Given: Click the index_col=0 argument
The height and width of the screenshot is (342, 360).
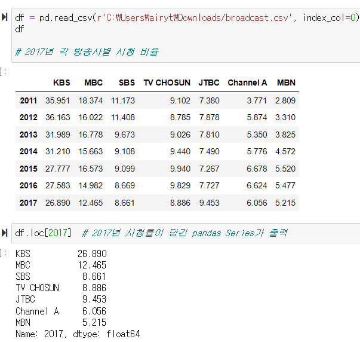Looking at the screenshot, I should pos(330,18).
